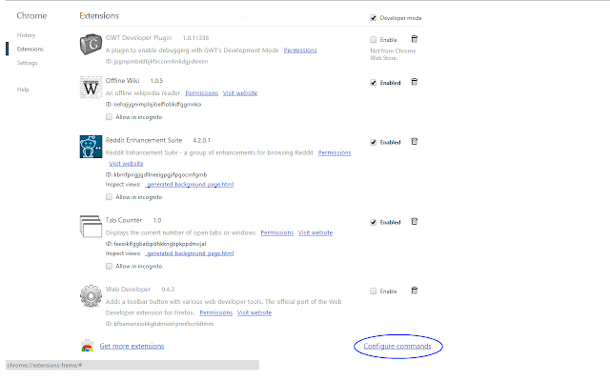
Task: Open Help in Chrome sidebar
Action: click(23, 90)
